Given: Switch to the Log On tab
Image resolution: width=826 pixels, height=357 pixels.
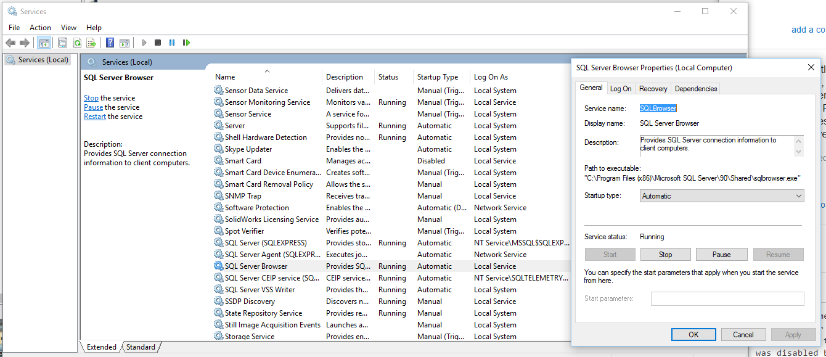Looking at the screenshot, I should click(x=621, y=89).
